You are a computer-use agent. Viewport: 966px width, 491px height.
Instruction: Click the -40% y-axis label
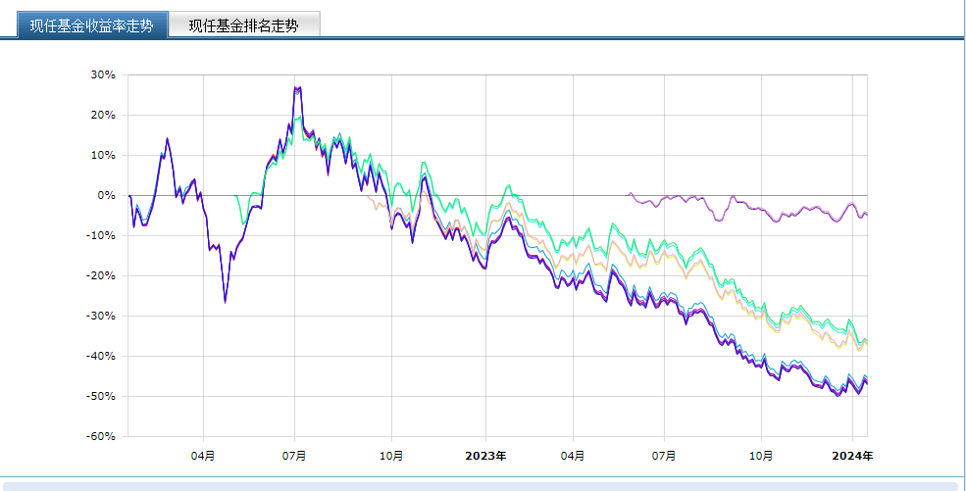coord(101,356)
